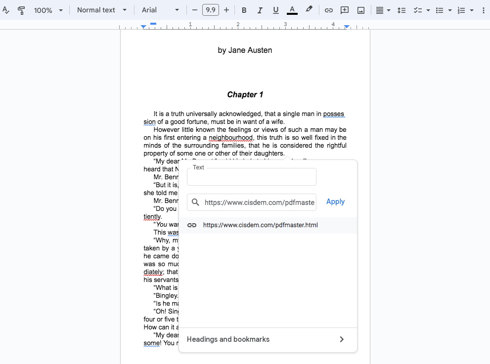The image size is (490, 364).
Task: Open the highlight color pen tool
Action: [309, 10]
